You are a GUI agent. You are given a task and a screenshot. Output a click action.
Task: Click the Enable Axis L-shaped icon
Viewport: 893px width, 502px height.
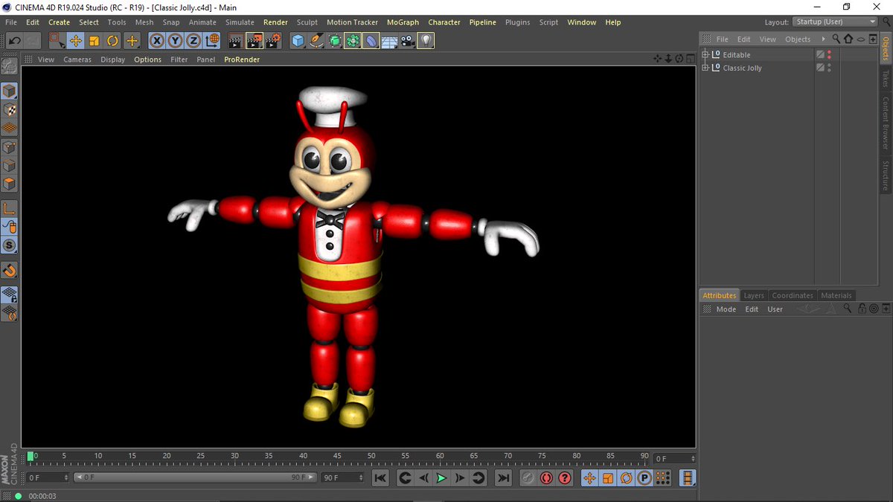[x=9, y=208]
